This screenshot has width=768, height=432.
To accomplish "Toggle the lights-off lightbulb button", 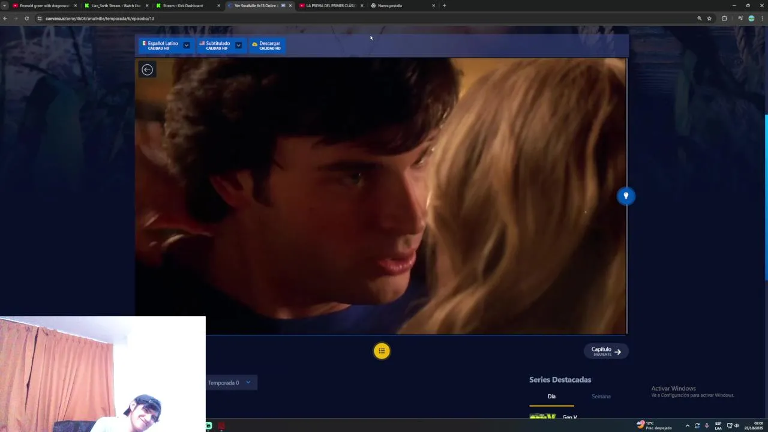I will [626, 196].
